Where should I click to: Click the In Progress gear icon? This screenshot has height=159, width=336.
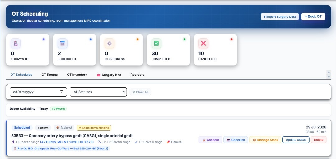click(110, 43)
